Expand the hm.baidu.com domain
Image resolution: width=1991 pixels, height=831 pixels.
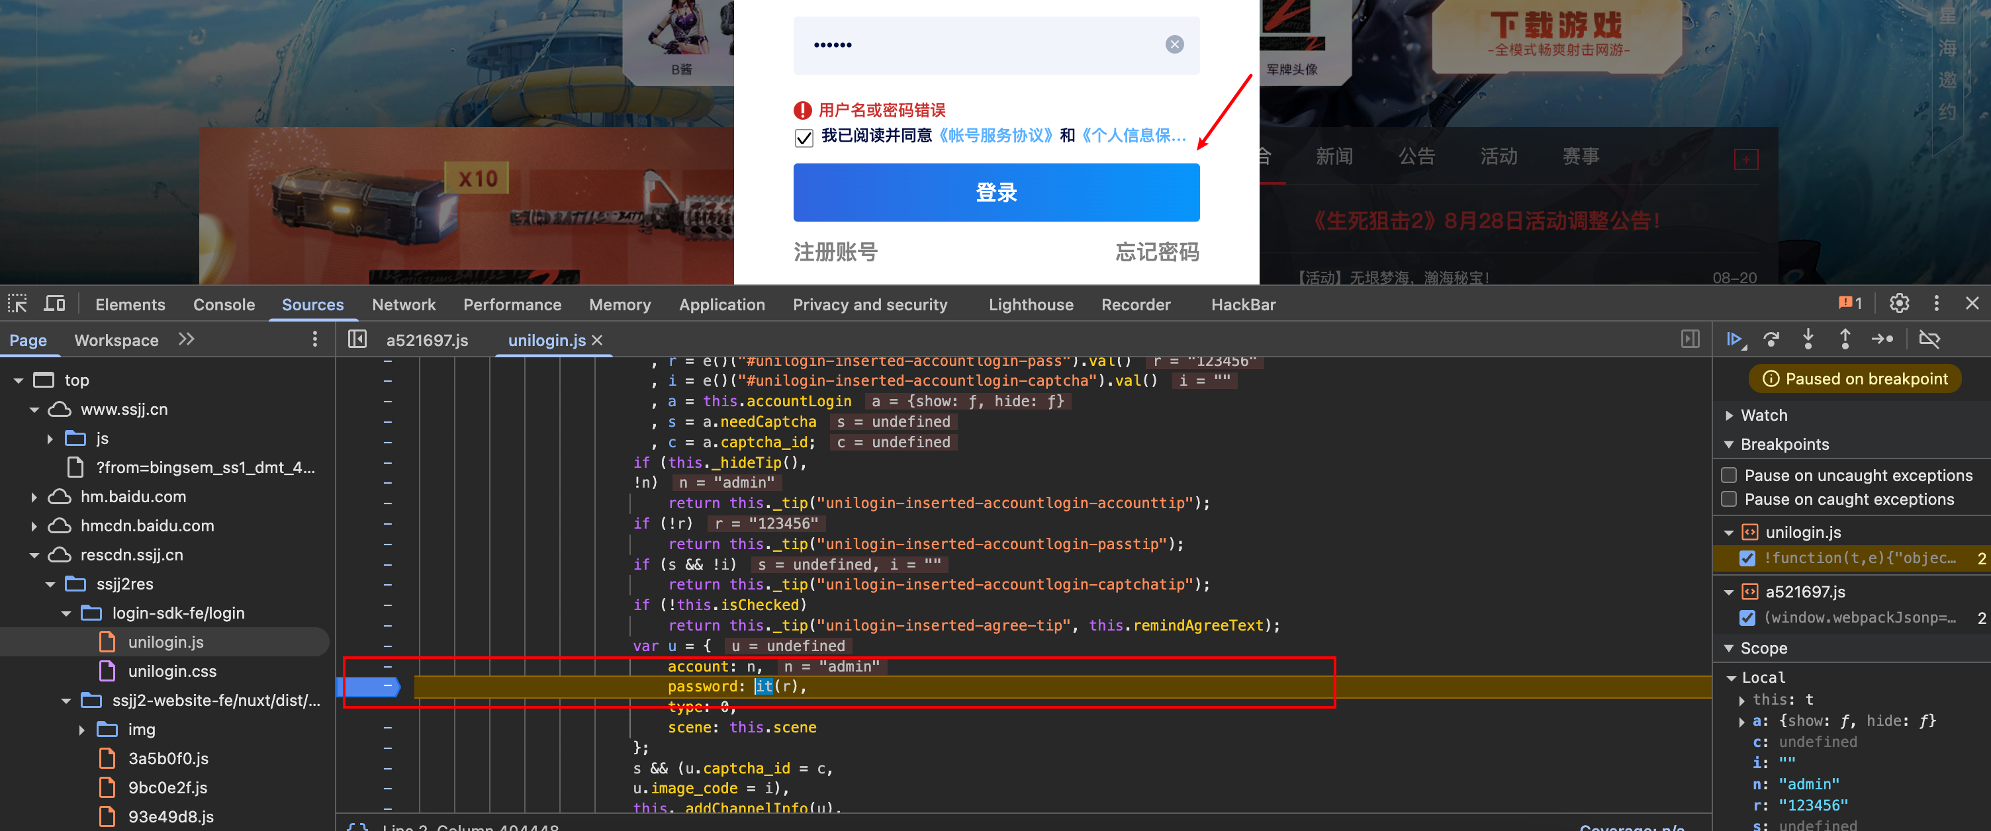coord(34,497)
